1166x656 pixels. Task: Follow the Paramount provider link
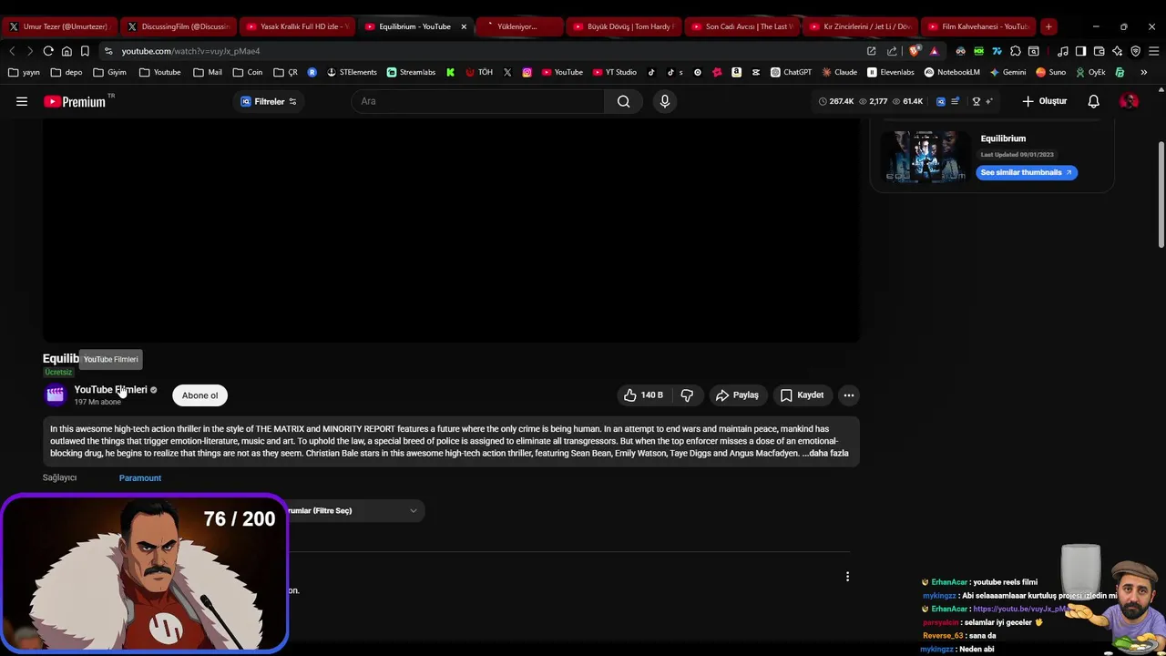[140, 477]
